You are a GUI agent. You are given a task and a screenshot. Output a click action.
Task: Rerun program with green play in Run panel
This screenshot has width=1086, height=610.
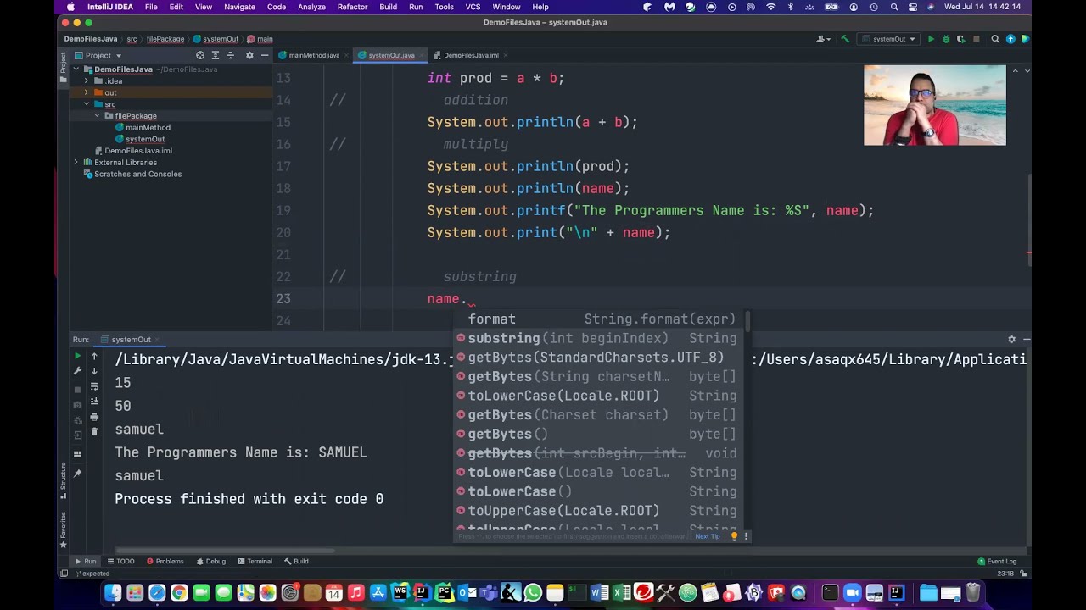coord(77,357)
